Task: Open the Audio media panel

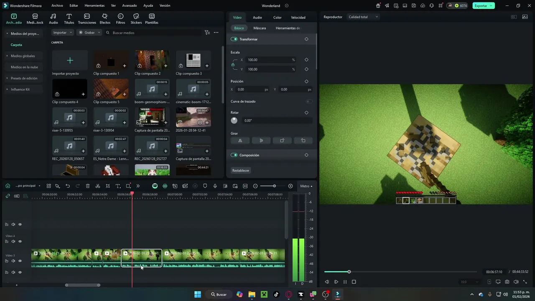Action: coord(53,19)
